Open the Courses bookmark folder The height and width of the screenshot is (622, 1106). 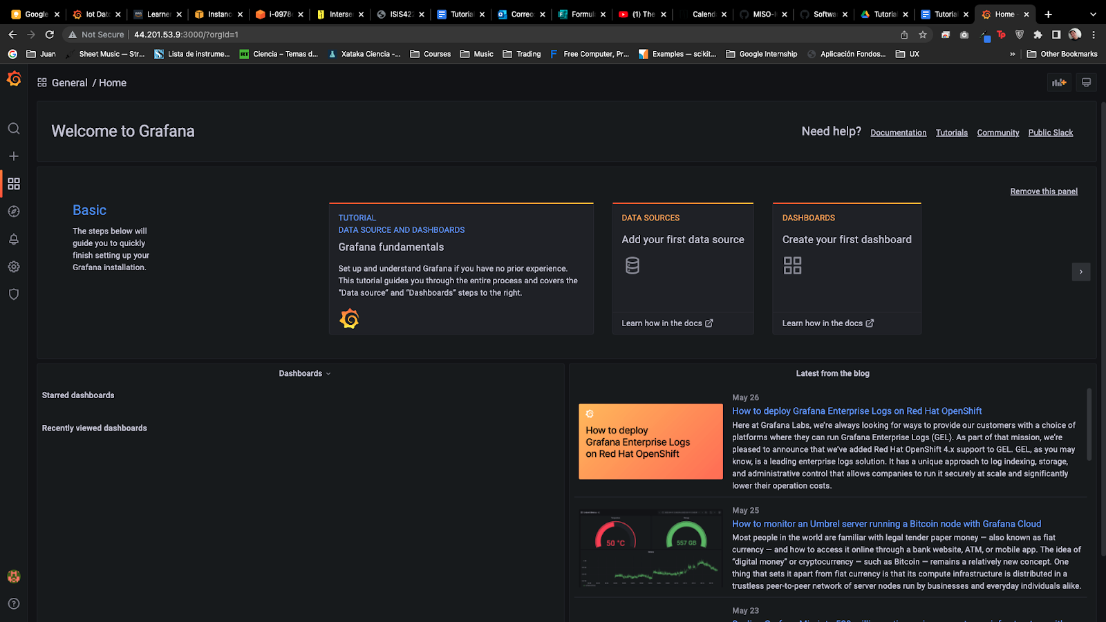pyautogui.click(x=430, y=54)
